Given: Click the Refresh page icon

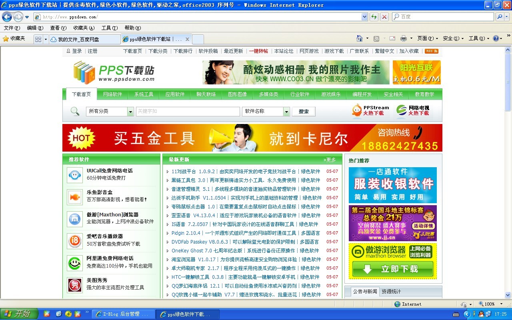Looking at the screenshot, I should coord(374,17).
